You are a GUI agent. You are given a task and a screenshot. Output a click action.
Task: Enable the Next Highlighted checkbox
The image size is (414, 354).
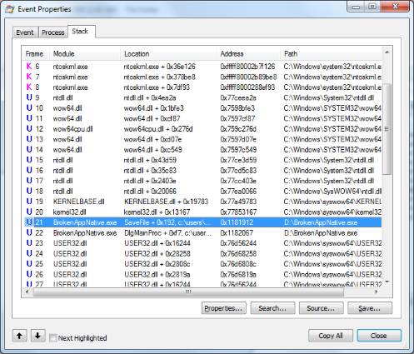coord(52,338)
